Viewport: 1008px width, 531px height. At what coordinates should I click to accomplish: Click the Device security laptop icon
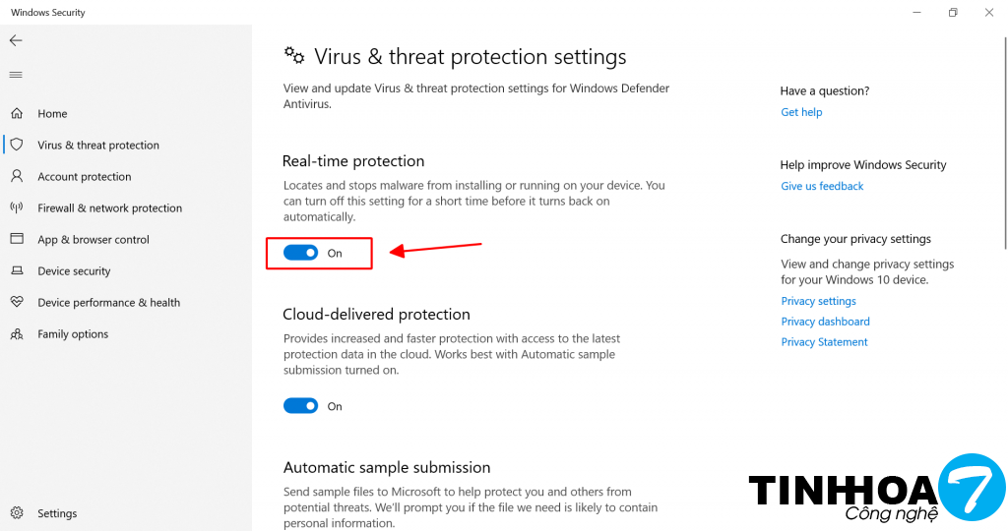pyautogui.click(x=17, y=271)
